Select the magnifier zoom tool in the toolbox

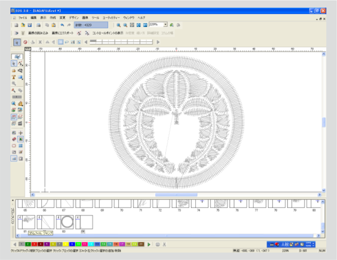[x=13, y=104]
